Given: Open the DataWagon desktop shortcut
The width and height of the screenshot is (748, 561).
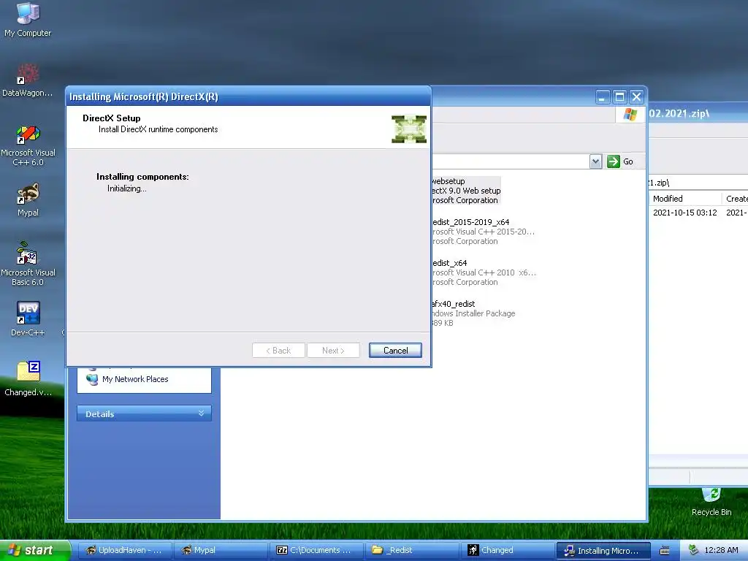Looking at the screenshot, I should tap(28, 80).
